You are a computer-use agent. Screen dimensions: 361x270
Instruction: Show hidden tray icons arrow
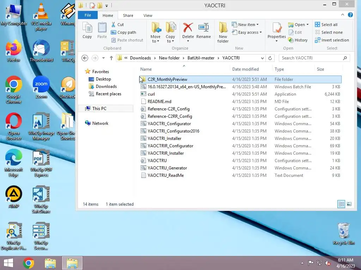point(302,263)
